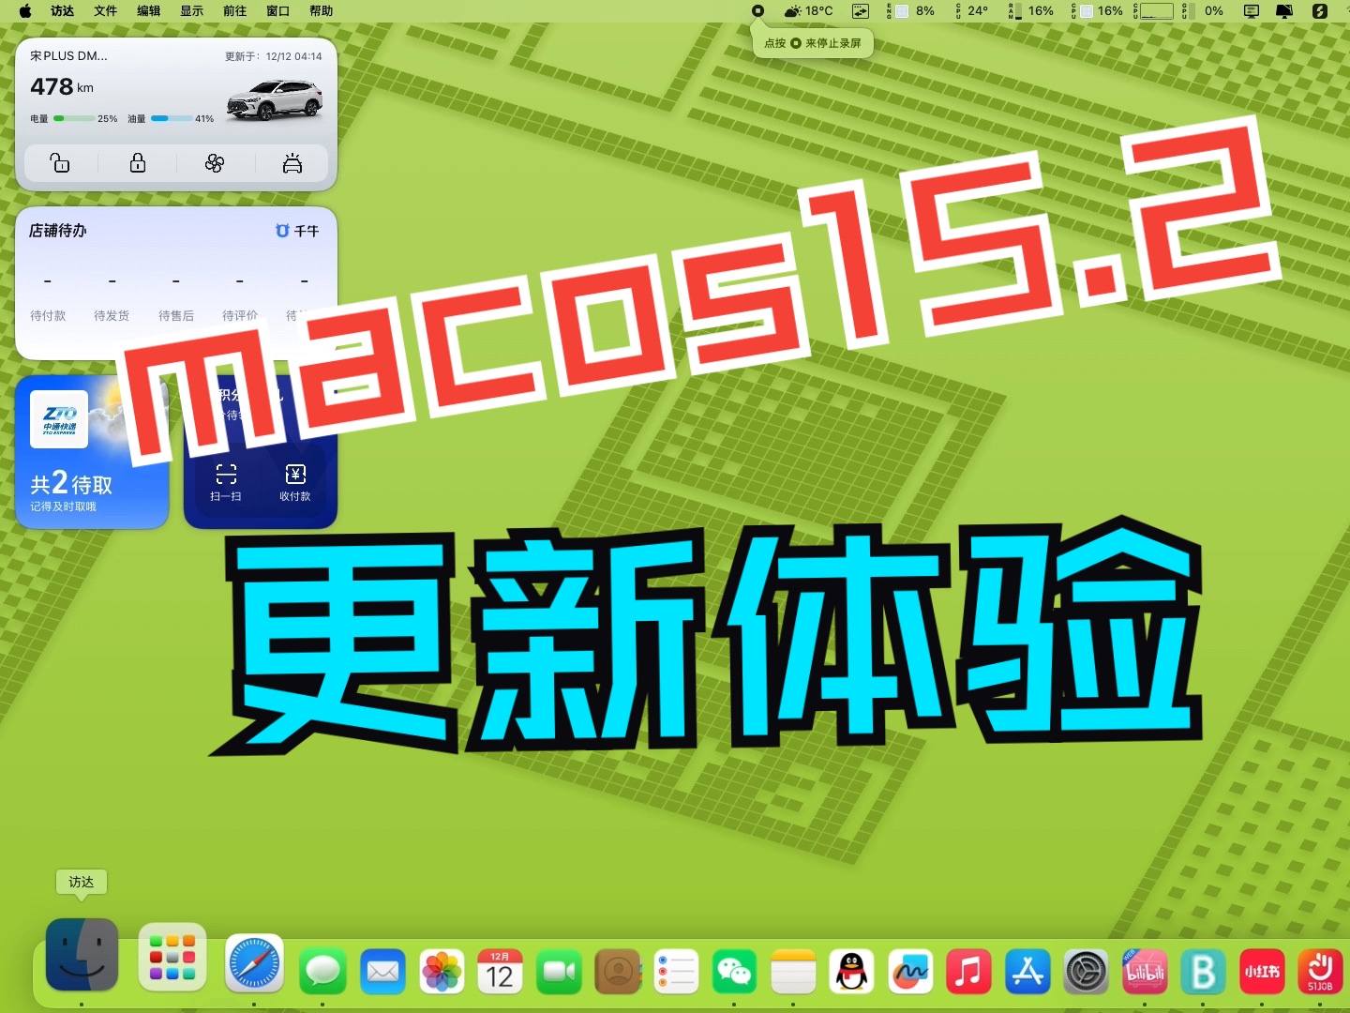Open the 访达 menu
1350x1013 pixels.
(x=63, y=11)
